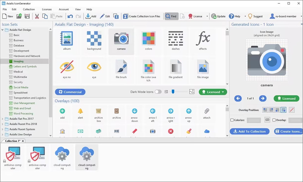Image resolution: width=303 pixels, height=182 pixels.
Task: Toggle Dark Mode Icons switch
Action: coord(158,91)
